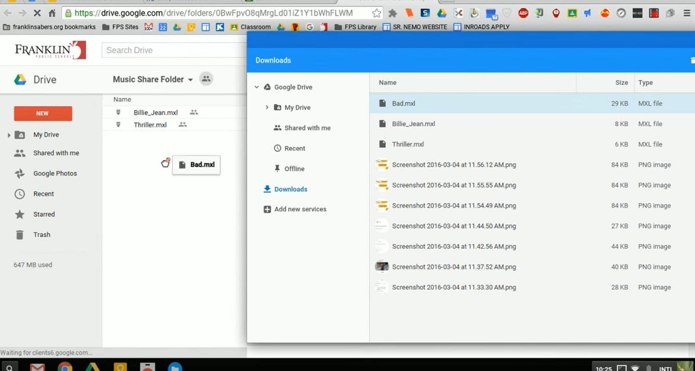The image size is (695, 371).
Task: Open the FPS Sites bookmark folder
Action: (x=120, y=27)
